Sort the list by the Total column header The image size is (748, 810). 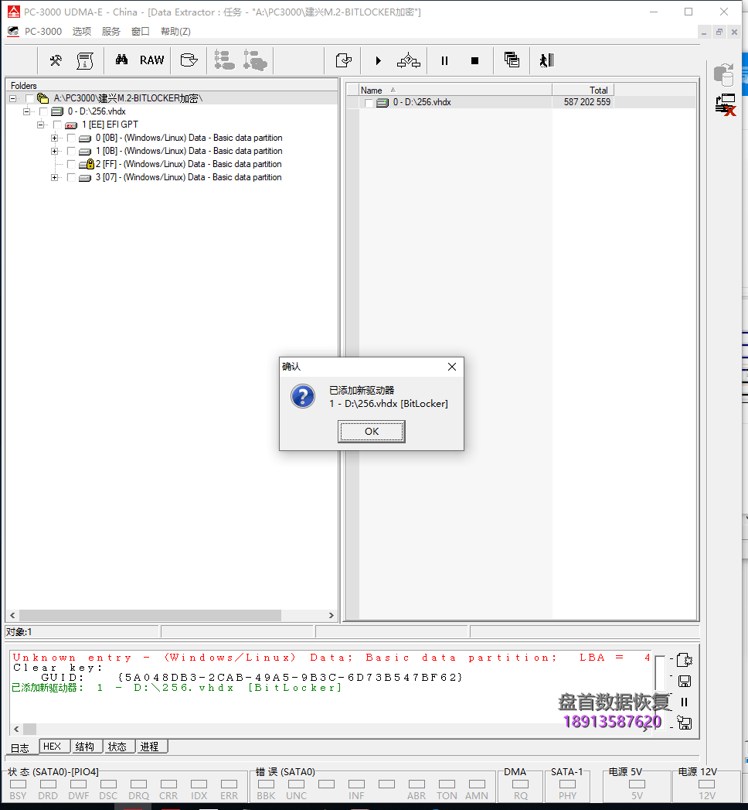(583, 90)
